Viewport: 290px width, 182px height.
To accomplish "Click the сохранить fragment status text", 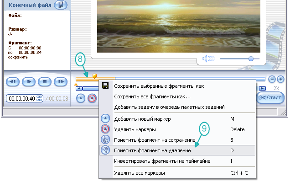I will click(x=18, y=57).
